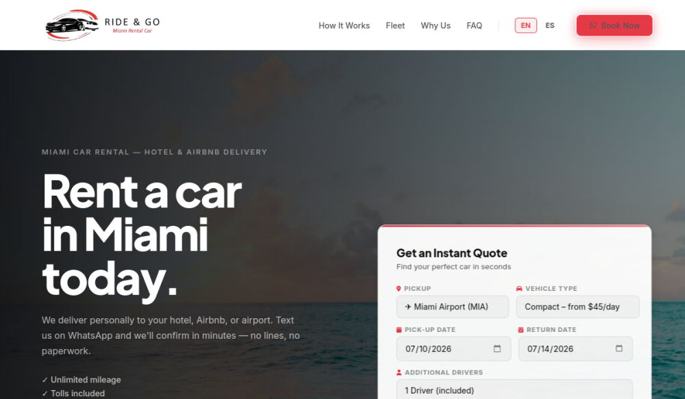Image resolution: width=685 pixels, height=399 pixels.
Task: Open the Additional Drivers dropdown
Action: pyautogui.click(x=514, y=389)
